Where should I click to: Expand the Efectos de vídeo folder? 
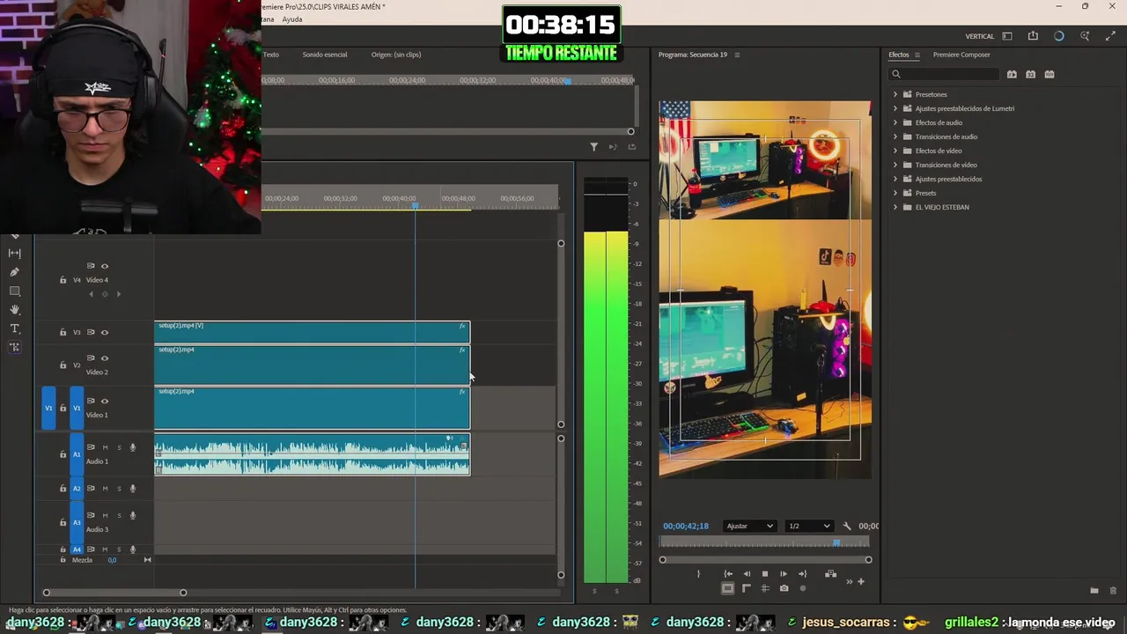tap(895, 151)
